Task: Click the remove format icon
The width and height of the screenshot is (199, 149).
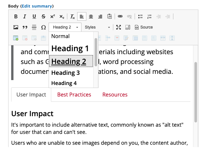Action: coord(73,16)
